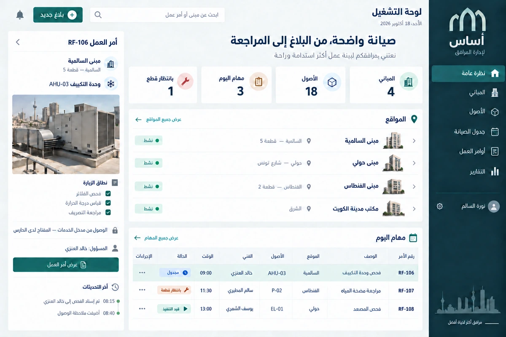This screenshot has width=506, height=337.
Task: Open the RF-107 row actions menu
Action: click(142, 290)
